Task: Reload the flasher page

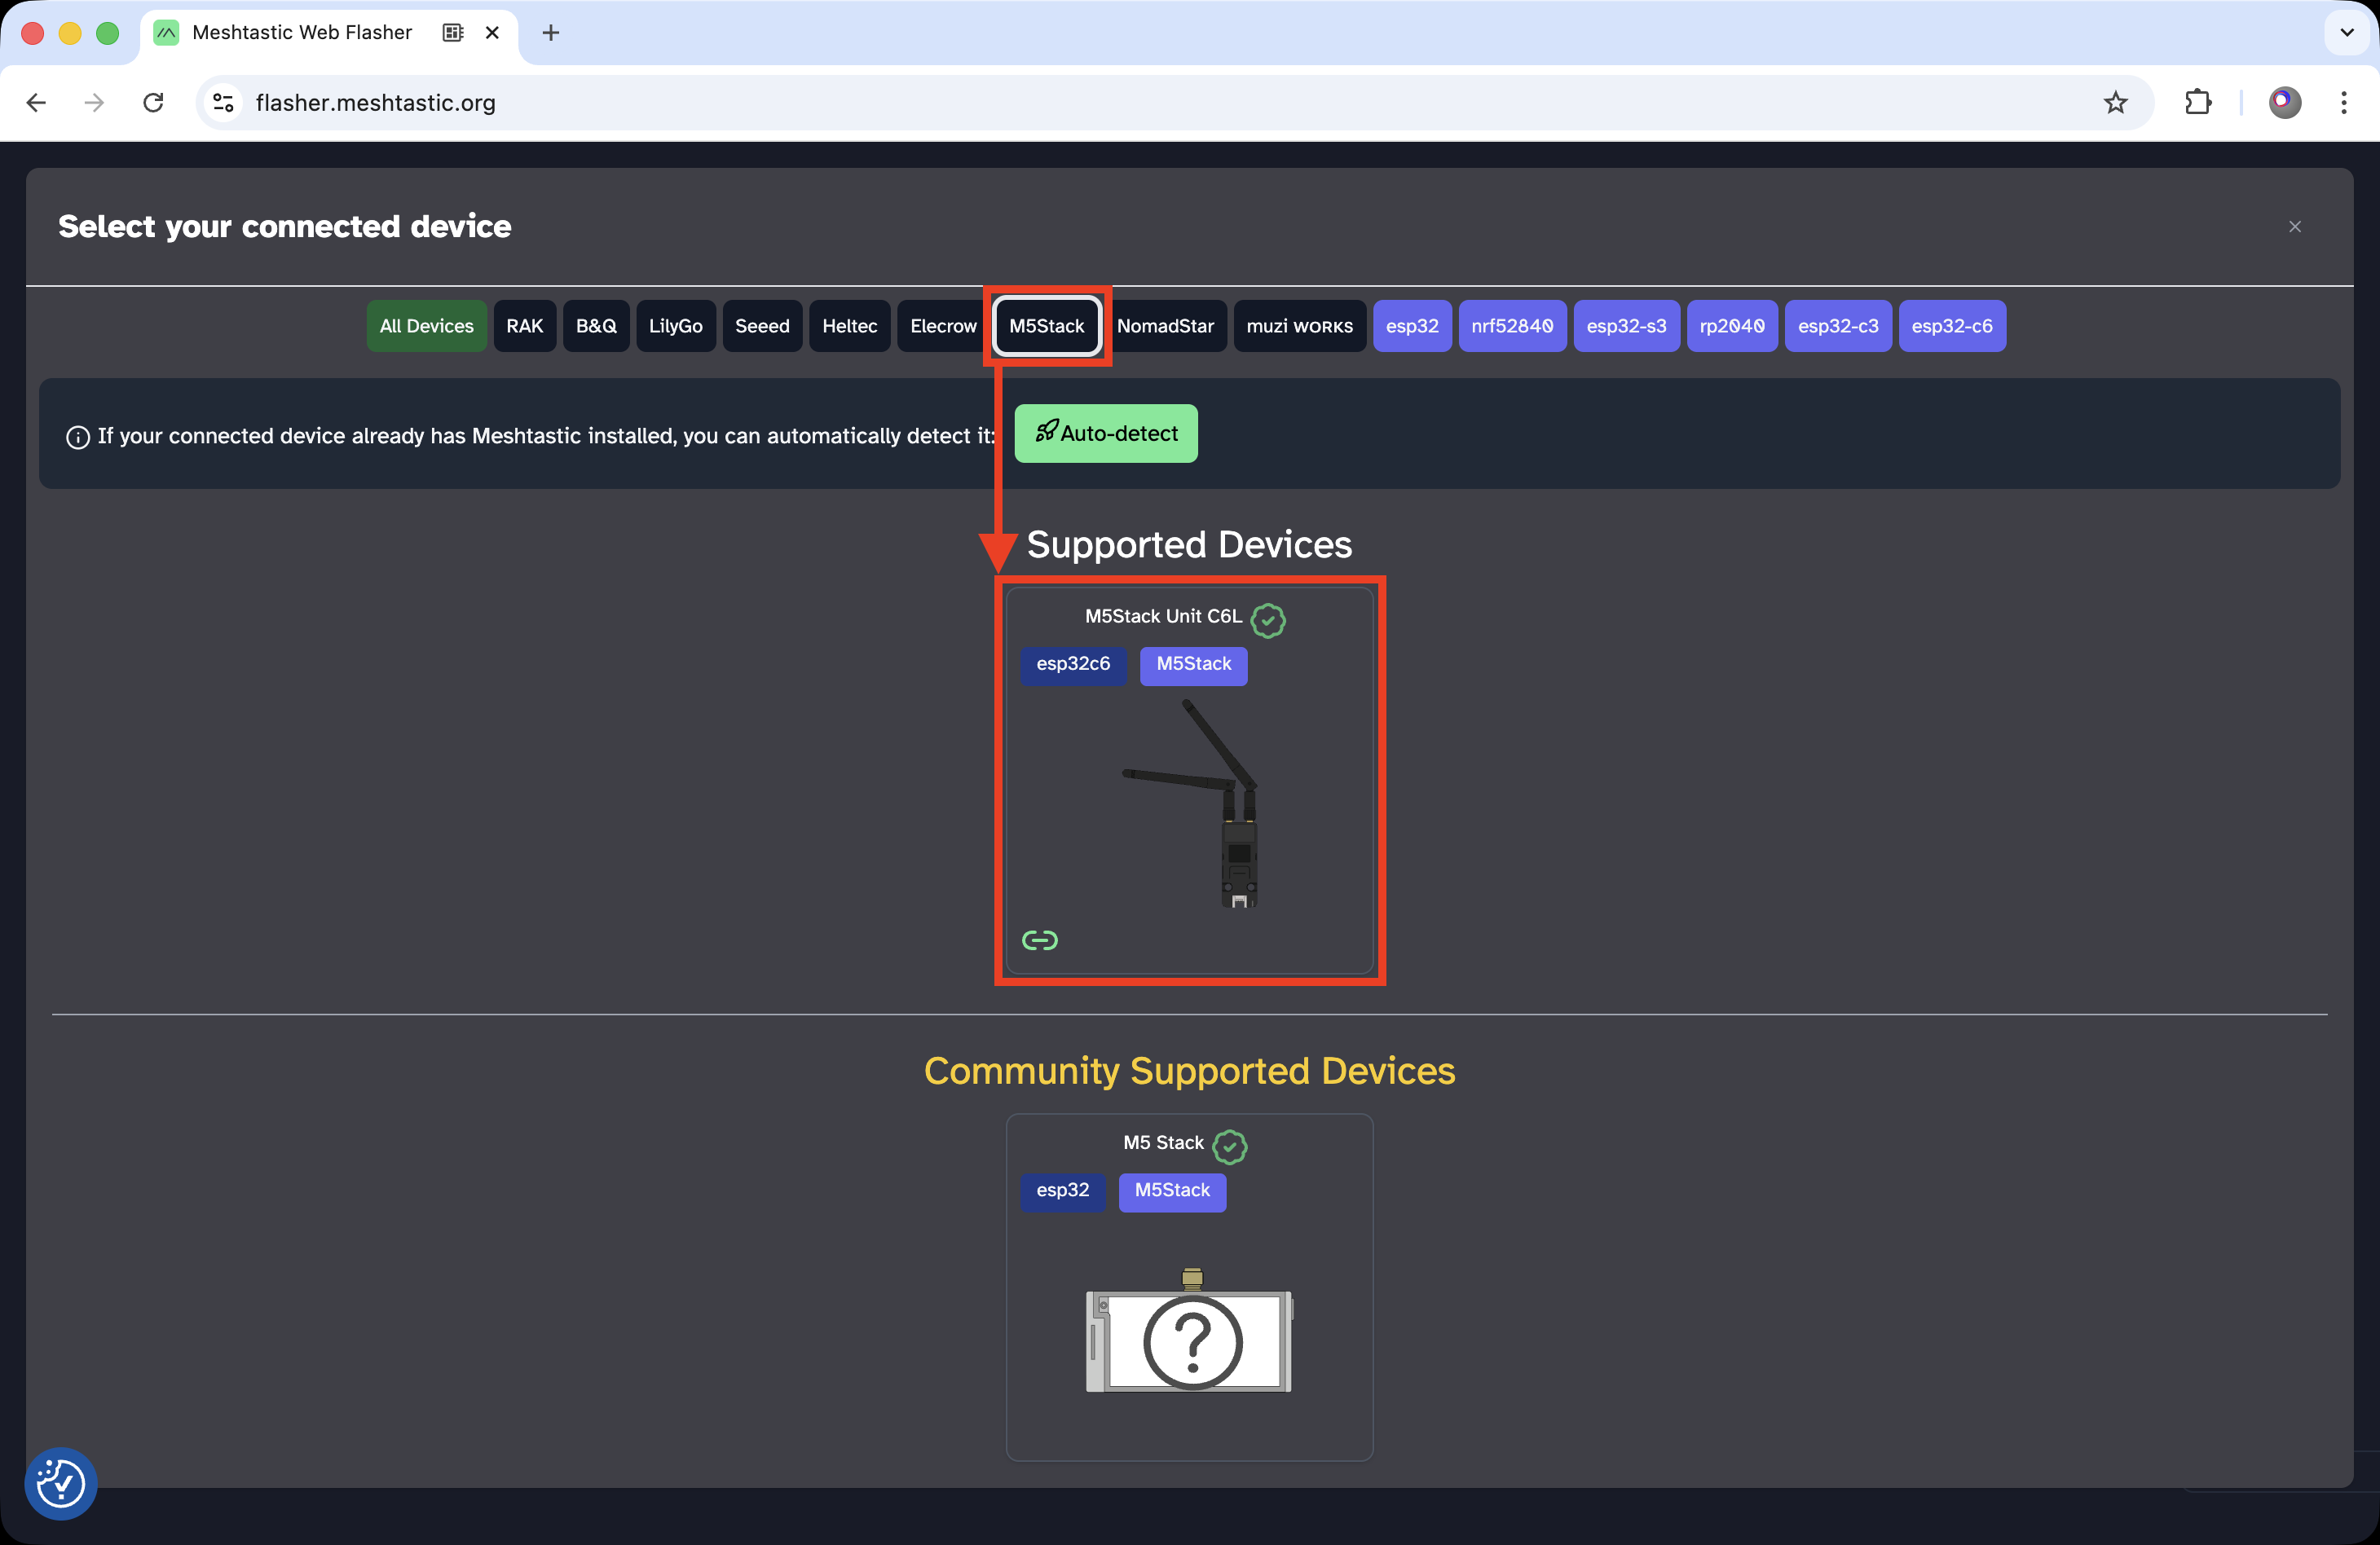Action: point(153,103)
